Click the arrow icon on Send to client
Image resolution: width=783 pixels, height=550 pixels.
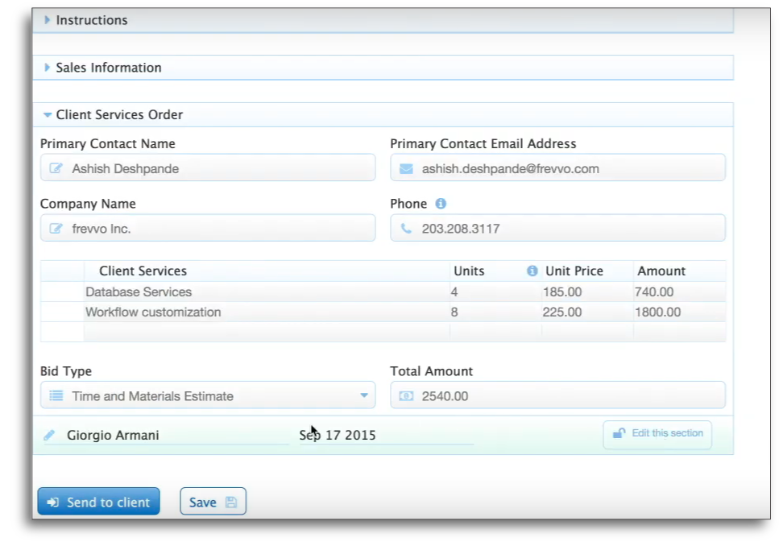[x=53, y=502]
